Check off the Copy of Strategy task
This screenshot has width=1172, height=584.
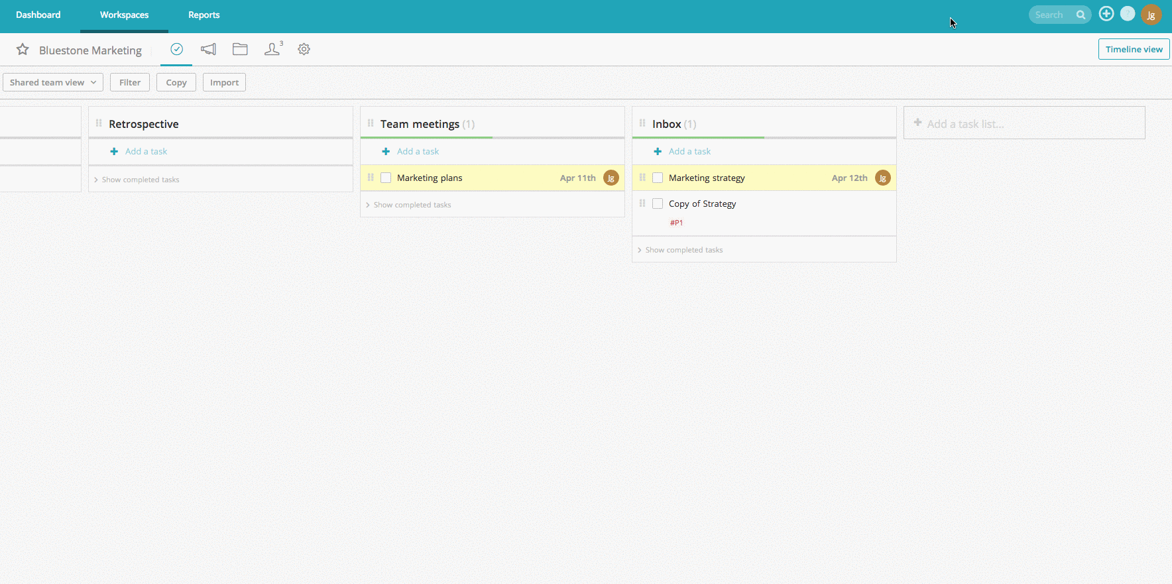[658, 204]
